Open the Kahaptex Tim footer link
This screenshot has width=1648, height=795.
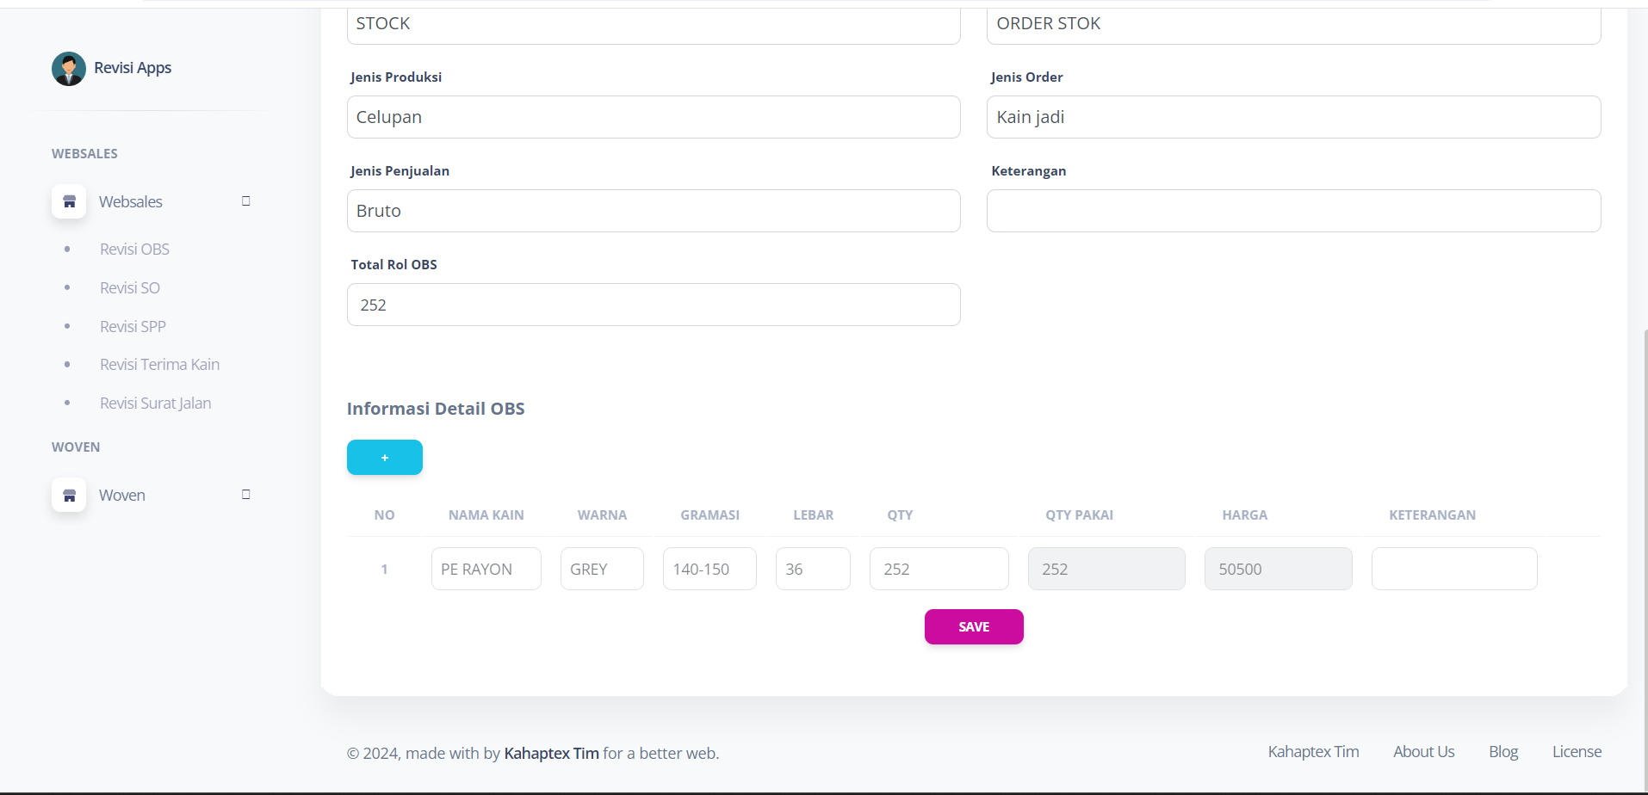pyautogui.click(x=1313, y=752)
